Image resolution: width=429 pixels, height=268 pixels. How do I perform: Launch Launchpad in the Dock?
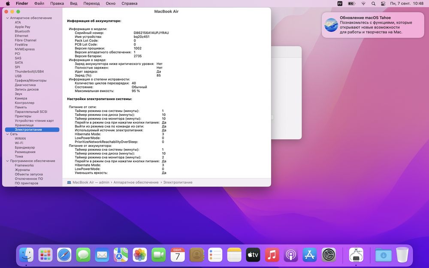45,255
